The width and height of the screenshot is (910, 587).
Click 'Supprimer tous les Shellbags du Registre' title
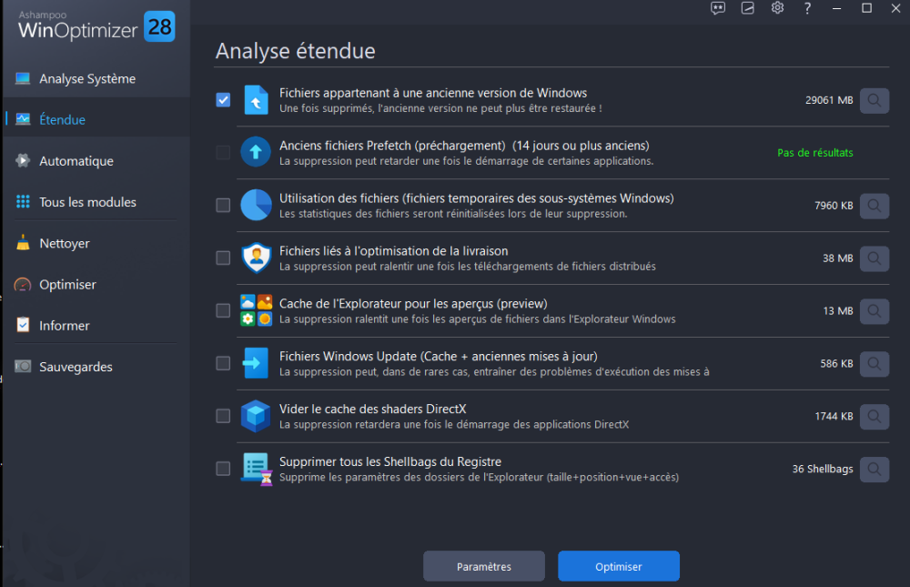click(x=390, y=461)
